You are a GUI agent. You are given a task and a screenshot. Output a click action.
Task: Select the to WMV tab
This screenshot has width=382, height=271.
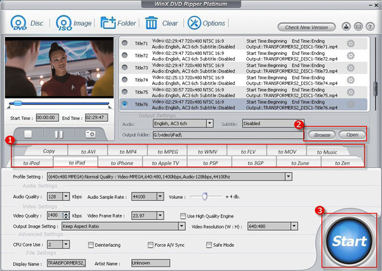click(x=208, y=152)
